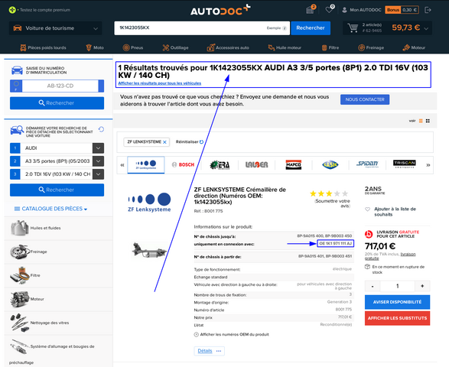Click the license plate input AB-123-CD
449x367 pixels.
coord(60,86)
